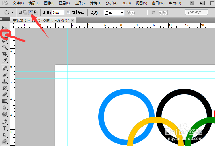Image resolution: width=215 pixels, height=146 pixels.
Task: Click the 宽度 width input field
Action: (142, 13)
